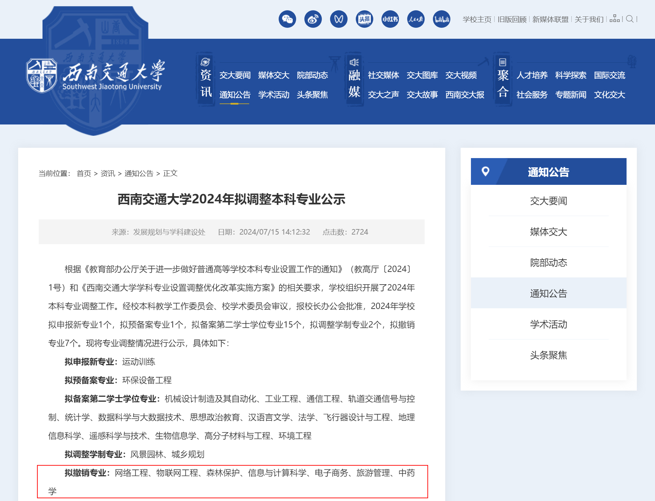The width and height of the screenshot is (655, 501).
Task: Open the Bilibili icon
Action: [441, 19]
